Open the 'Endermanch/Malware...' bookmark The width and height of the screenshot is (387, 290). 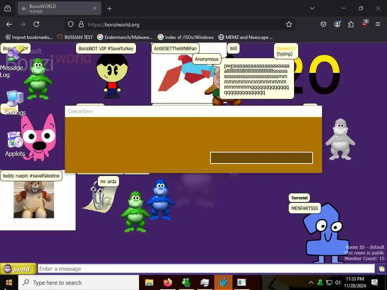125,37
